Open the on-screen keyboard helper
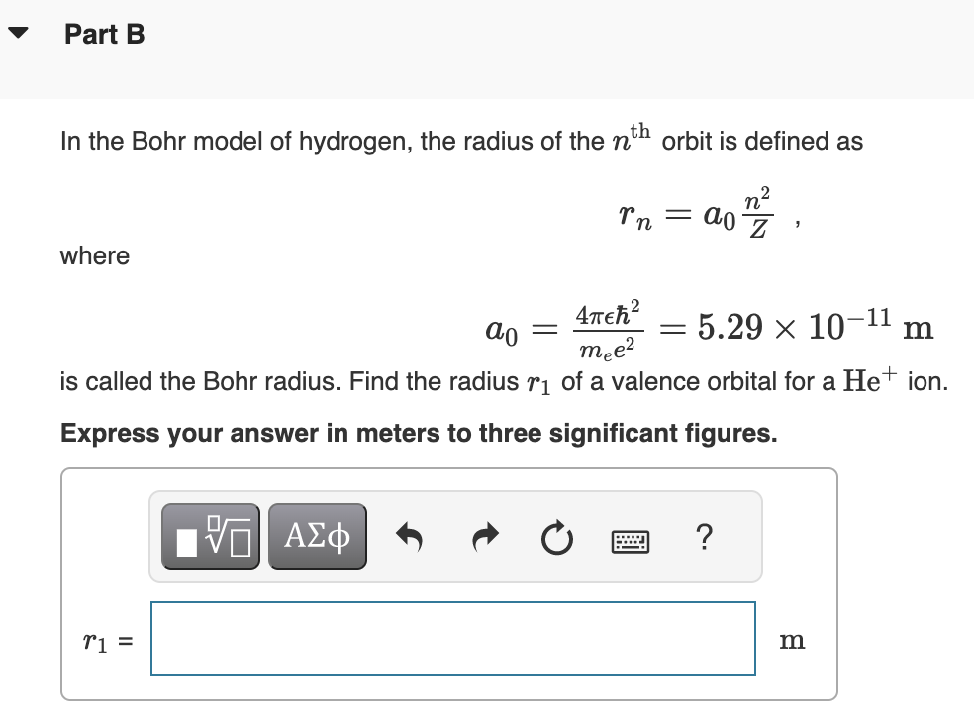The width and height of the screenshot is (974, 709). click(631, 539)
